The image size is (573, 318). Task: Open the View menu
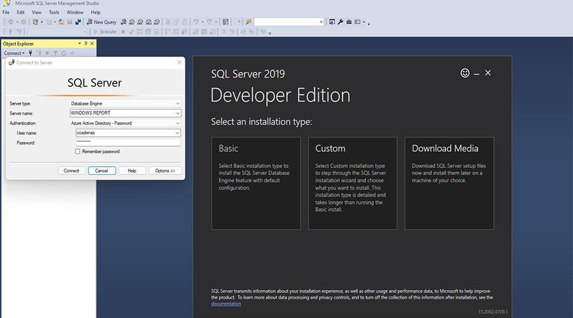coord(36,13)
